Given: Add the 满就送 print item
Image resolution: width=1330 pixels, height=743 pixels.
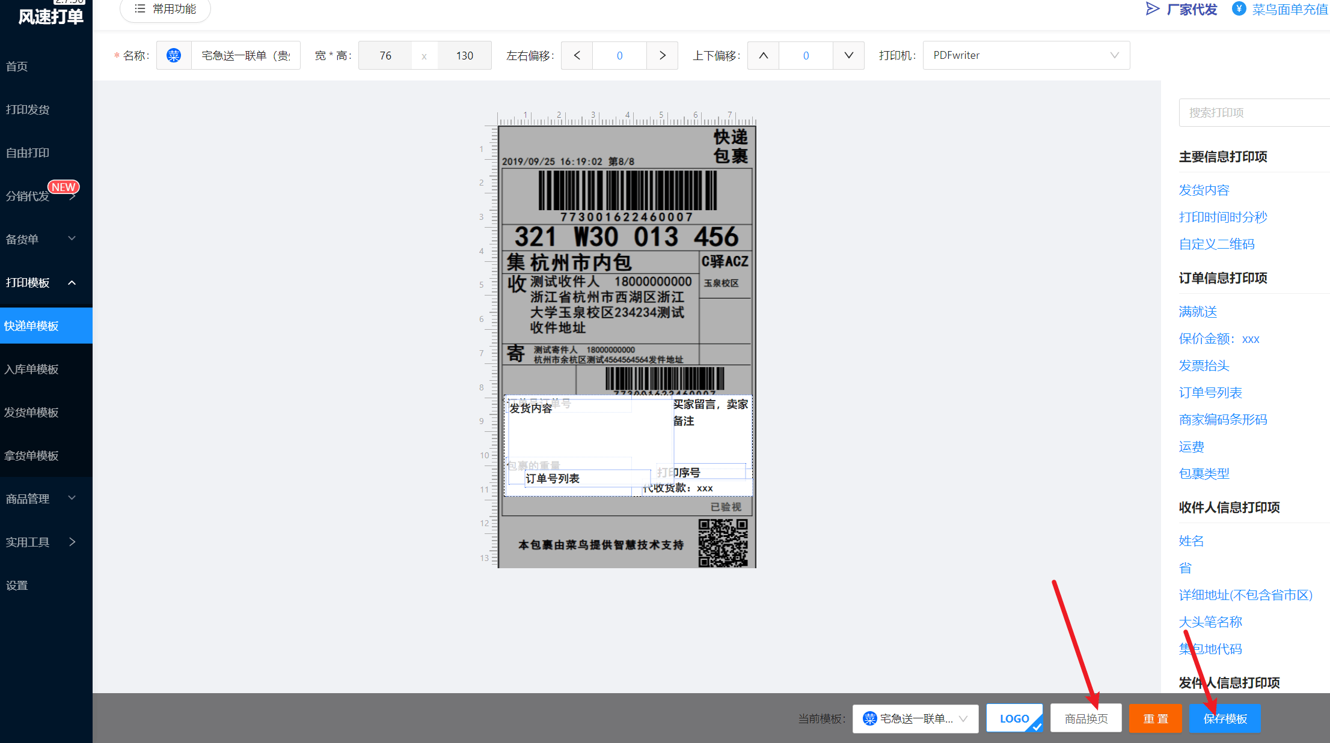Looking at the screenshot, I should (x=1198, y=312).
